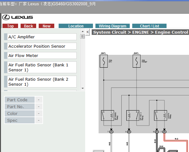Screen dimensions: 189x152
Task: Click the Lexus logo
Action: tap(17, 17)
